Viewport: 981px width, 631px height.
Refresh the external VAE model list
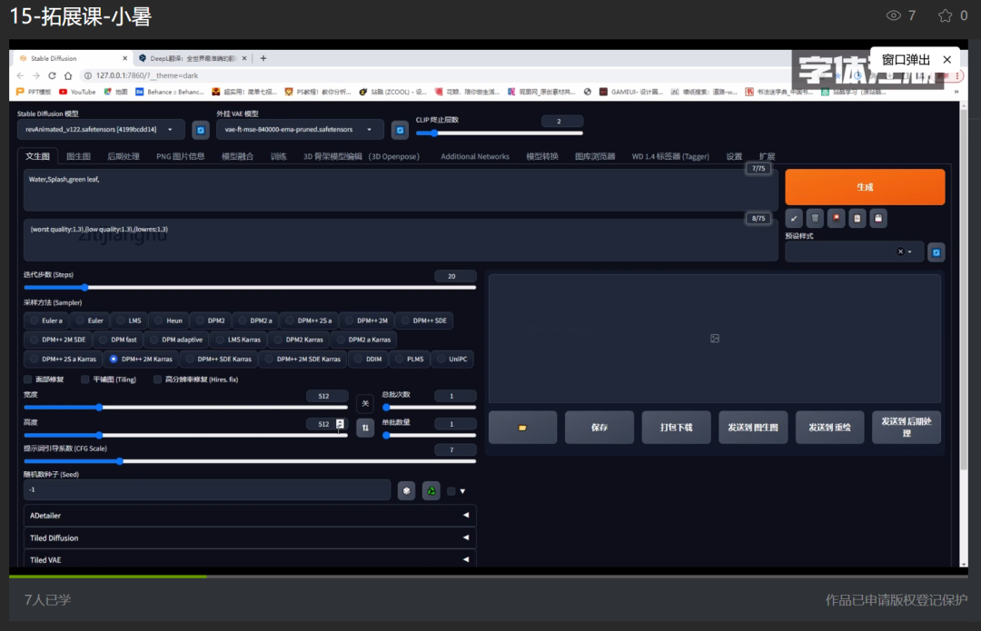coord(400,130)
